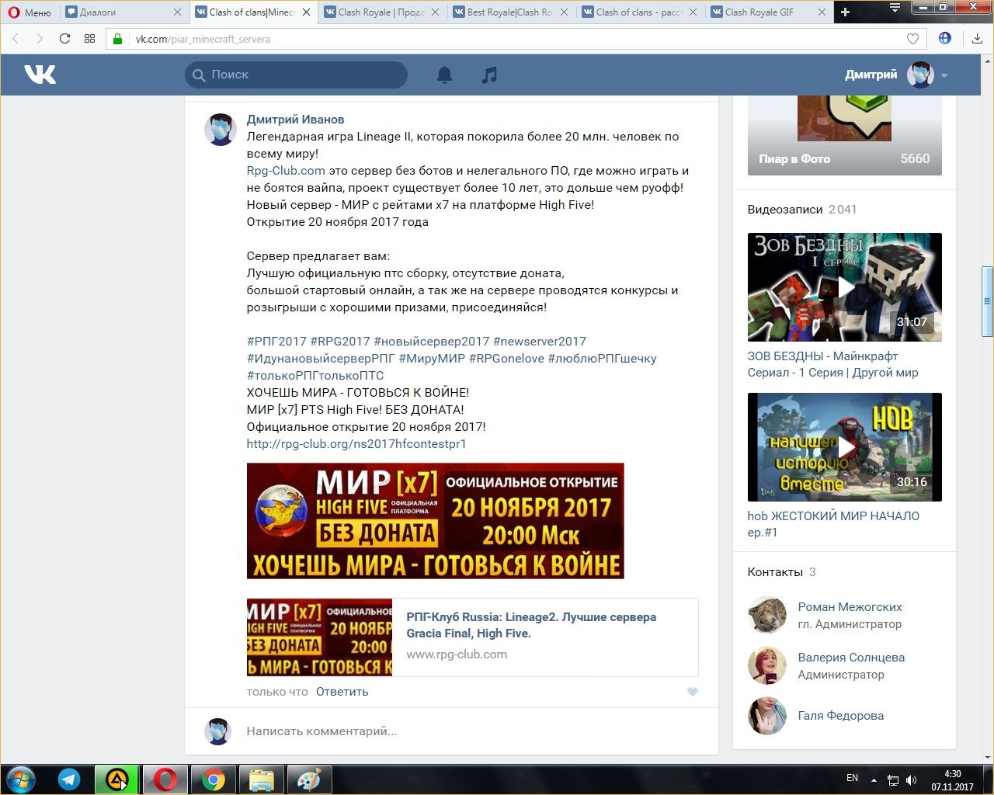The image size is (994, 795).
Task: Click Ответить to reply
Action: tap(342, 692)
